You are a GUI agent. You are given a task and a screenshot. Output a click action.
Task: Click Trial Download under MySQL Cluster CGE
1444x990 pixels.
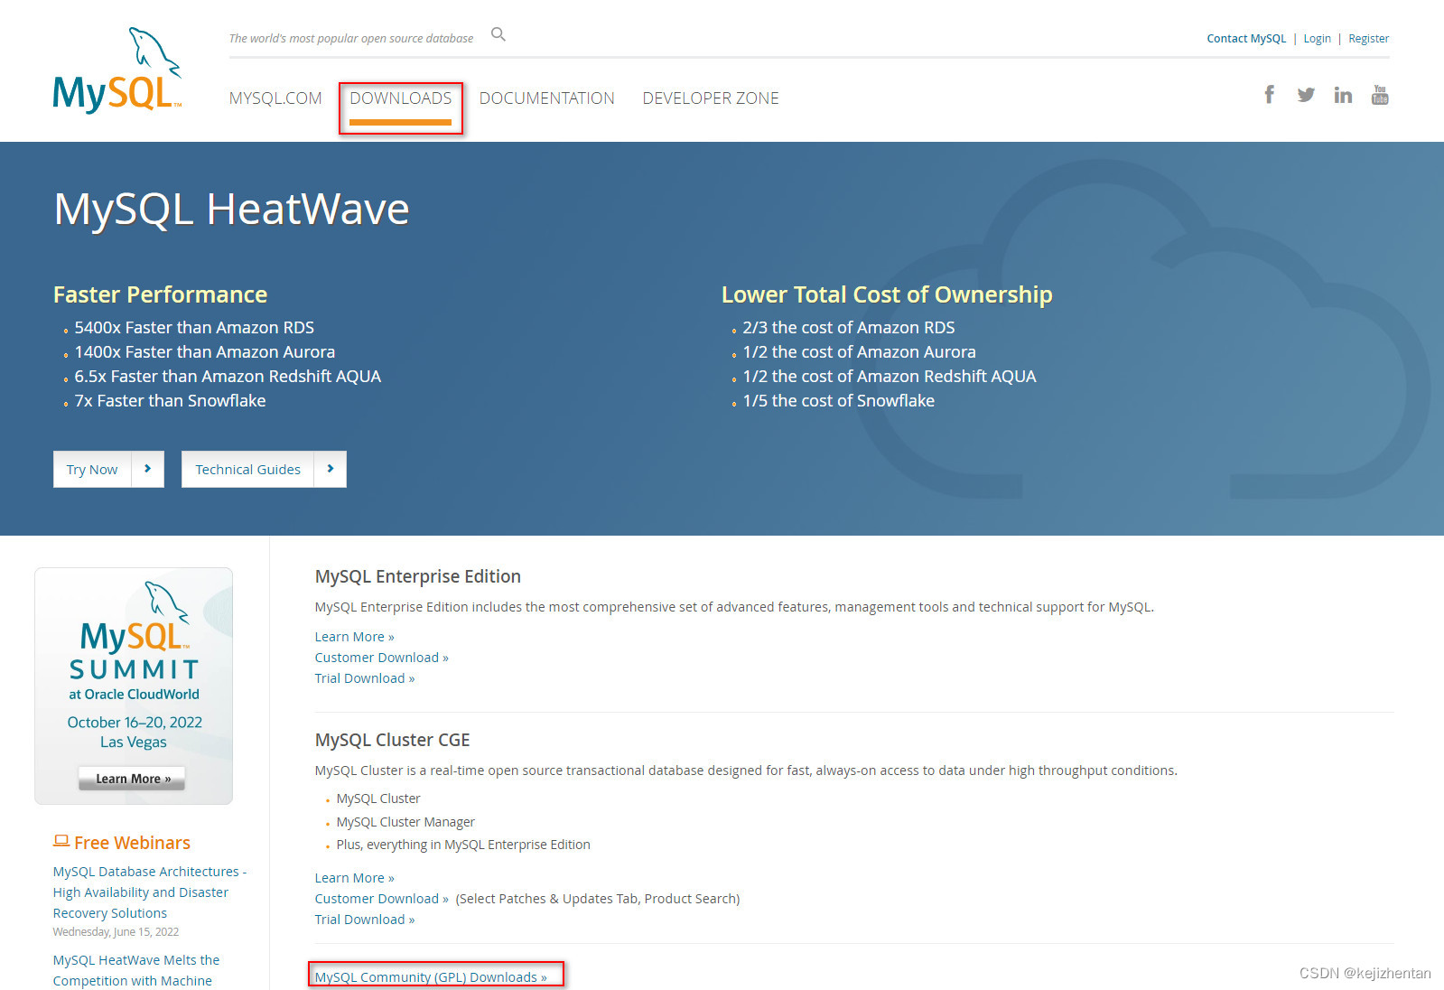click(x=365, y=920)
